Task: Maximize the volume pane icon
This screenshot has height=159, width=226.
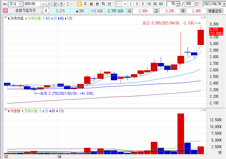Action: coord(202,110)
